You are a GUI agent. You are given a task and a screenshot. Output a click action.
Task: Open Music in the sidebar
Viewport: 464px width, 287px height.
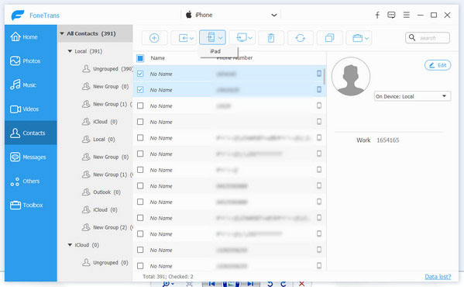click(x=31, y=85)
